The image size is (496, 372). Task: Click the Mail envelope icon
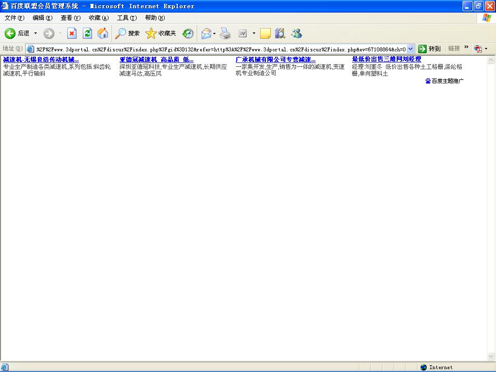click(206, 33)
